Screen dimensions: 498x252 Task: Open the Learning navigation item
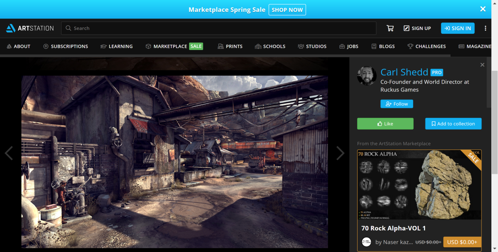tap(117, 46)
